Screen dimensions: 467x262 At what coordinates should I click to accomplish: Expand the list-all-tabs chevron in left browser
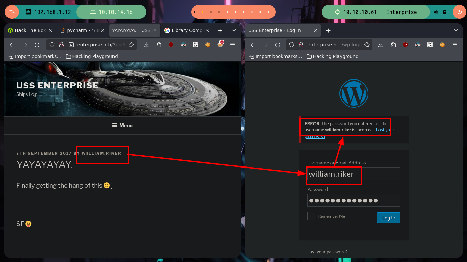coord(234,30)
